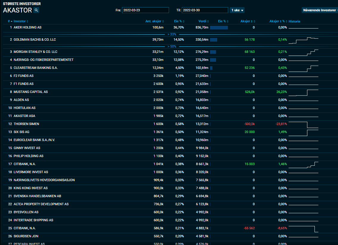Image resolution: width=338 pixels, height=245 pixels.
Task: Select investor PHILIP HOLDING AS
Action: pos(29,156)
